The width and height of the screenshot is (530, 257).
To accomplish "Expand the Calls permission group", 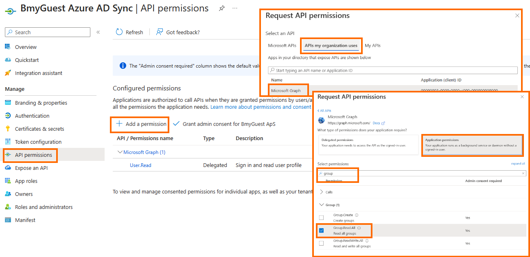I will 322,192.
